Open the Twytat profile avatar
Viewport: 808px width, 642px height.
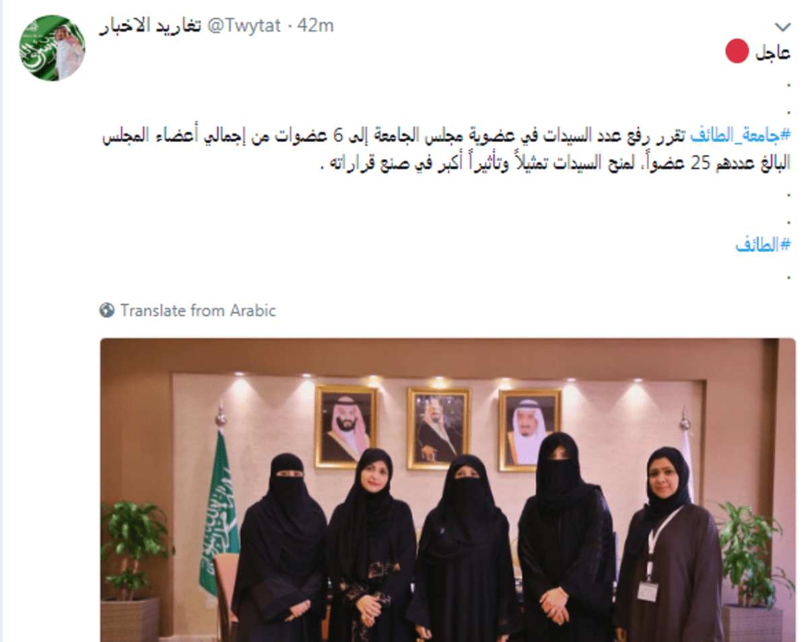(53, 49)
